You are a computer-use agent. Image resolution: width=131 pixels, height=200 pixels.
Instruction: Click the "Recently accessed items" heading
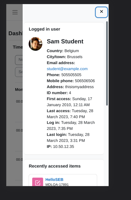click(x=55, y=166)
